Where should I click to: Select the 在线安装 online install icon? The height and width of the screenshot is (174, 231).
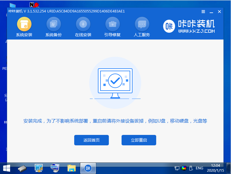83,27
